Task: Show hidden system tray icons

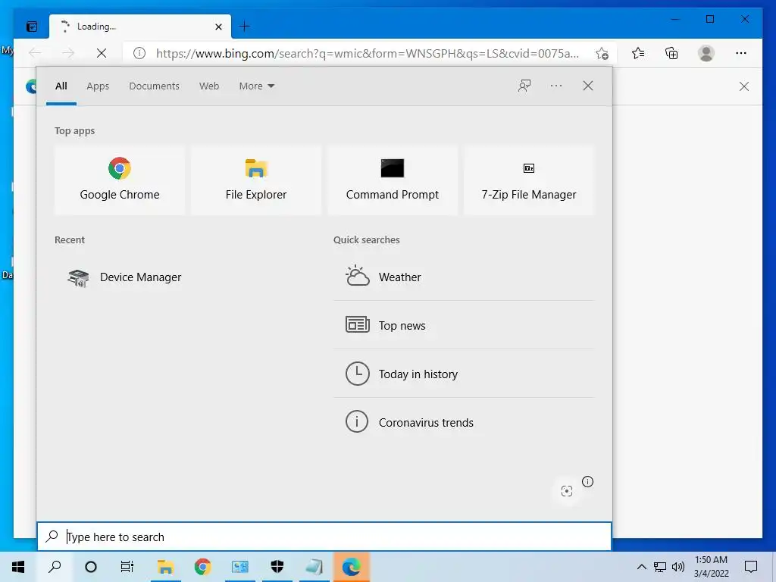Action: [x=641, y=567]
